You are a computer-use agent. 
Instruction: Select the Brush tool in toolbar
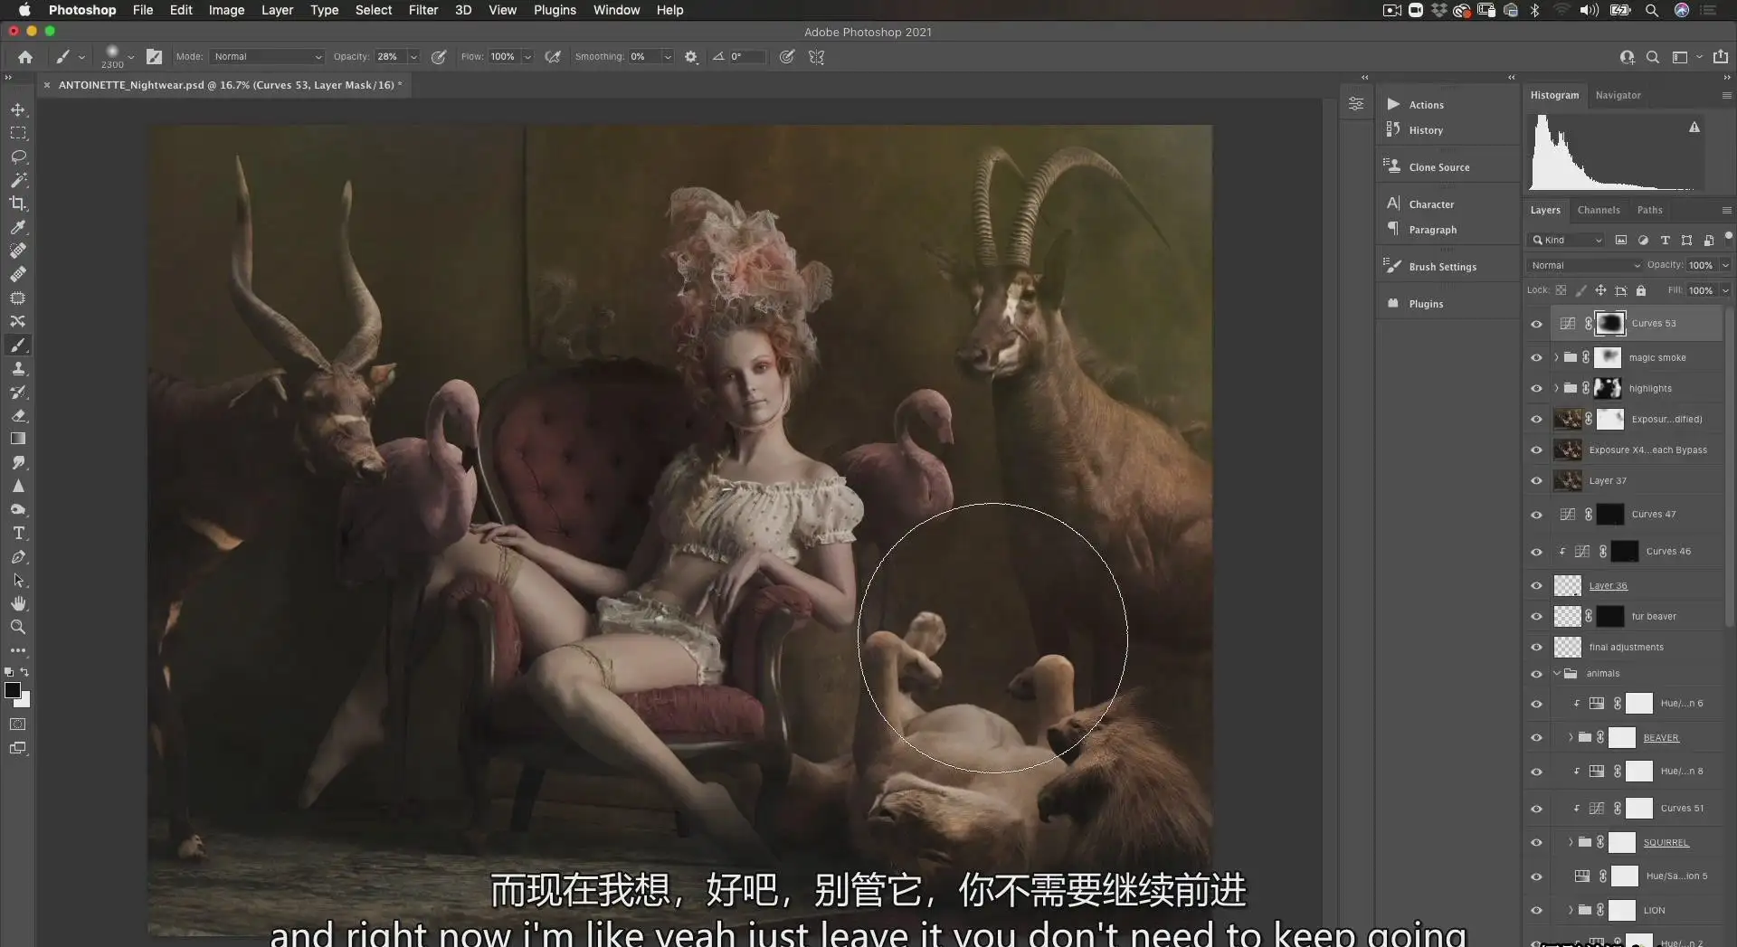(18, 345)
